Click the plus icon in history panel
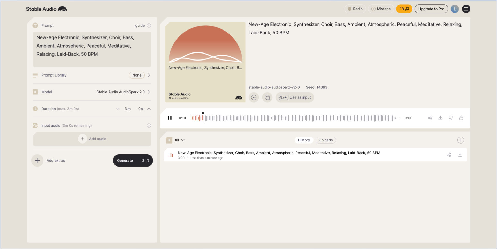The width and height of the screenshot is (497, 249). pyautogui.click(x=461, y=140)
